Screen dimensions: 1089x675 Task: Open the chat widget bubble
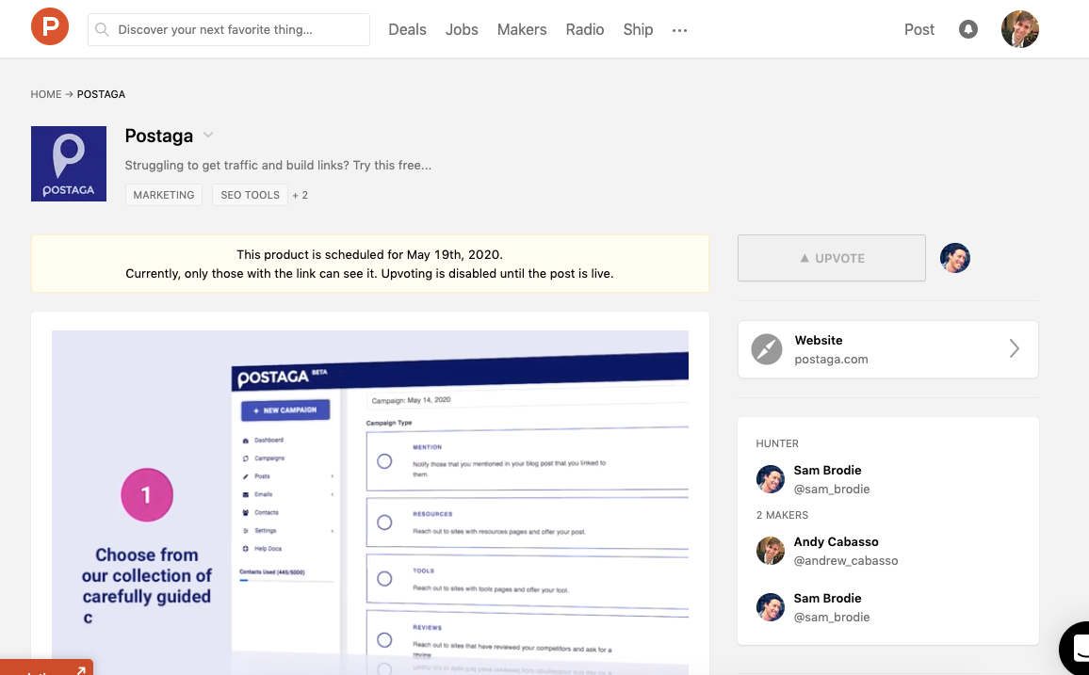(x=1075, y=650)
